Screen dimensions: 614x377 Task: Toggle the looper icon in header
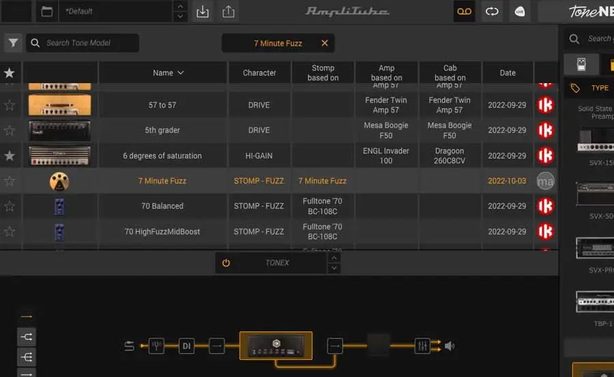pyautogui.click(x=492, y=12)
